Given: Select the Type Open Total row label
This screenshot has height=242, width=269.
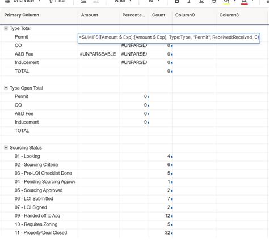Looking at the screenshot, I should click(26, 88).
